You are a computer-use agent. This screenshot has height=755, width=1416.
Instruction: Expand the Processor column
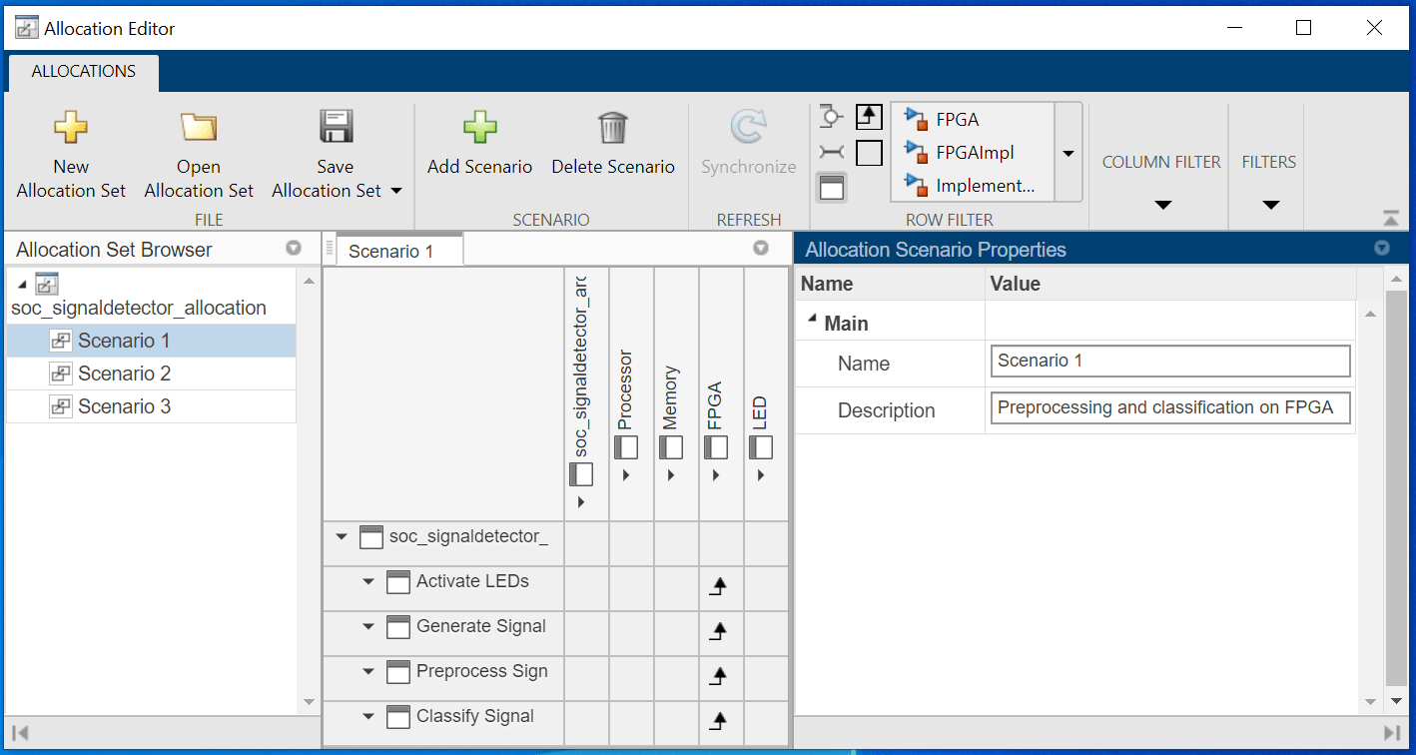[x=626, y=475]
